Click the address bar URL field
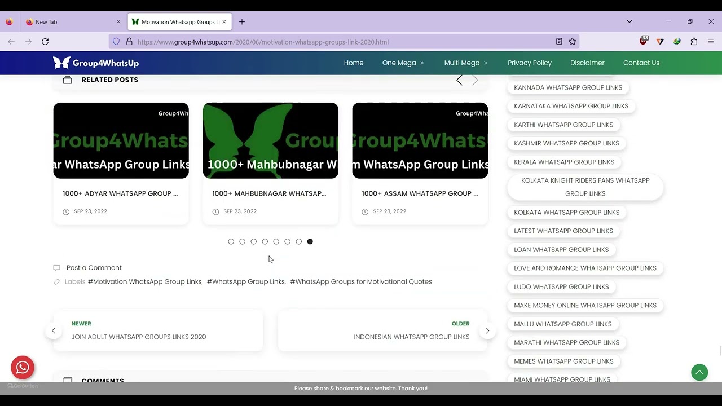Viewport: 722px width, 406px height. coord(344,42)
